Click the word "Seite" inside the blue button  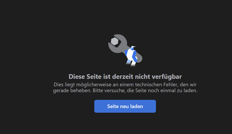click(x=113, y=106)
